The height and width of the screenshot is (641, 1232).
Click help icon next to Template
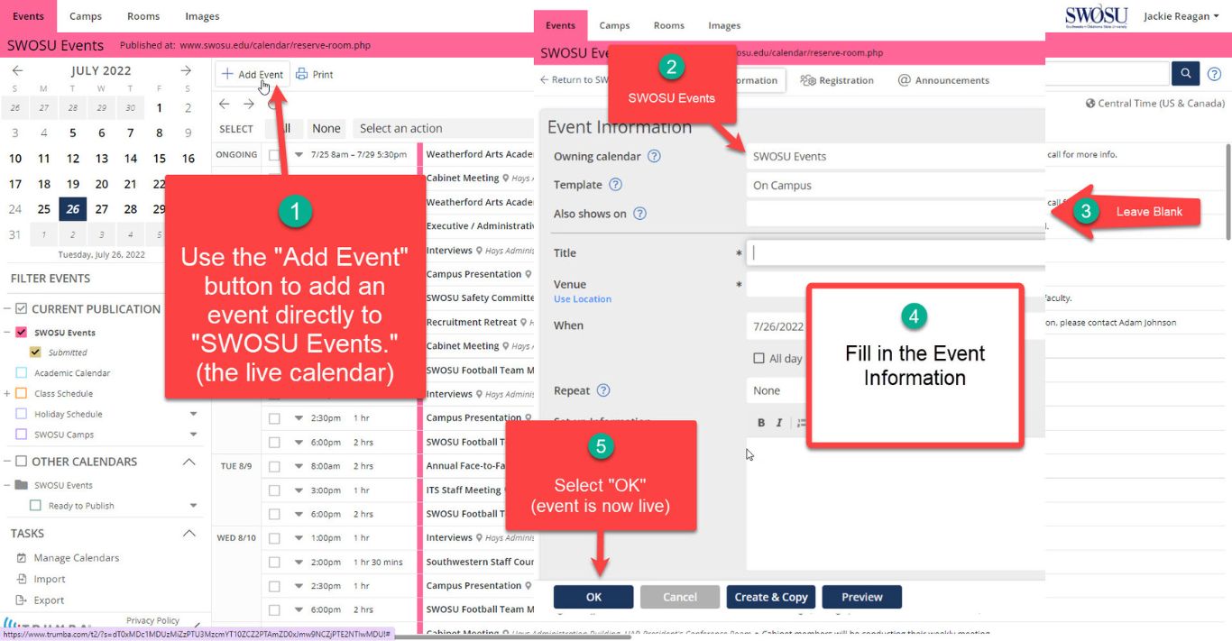click(x=616, y=185)
